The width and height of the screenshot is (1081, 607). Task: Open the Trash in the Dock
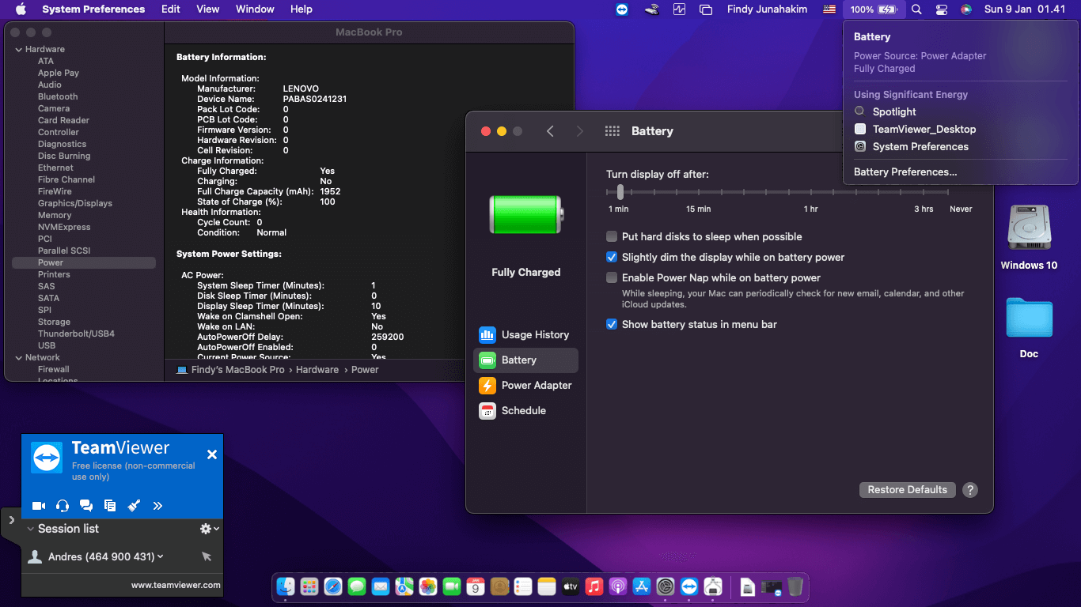[x=795, y=586]
